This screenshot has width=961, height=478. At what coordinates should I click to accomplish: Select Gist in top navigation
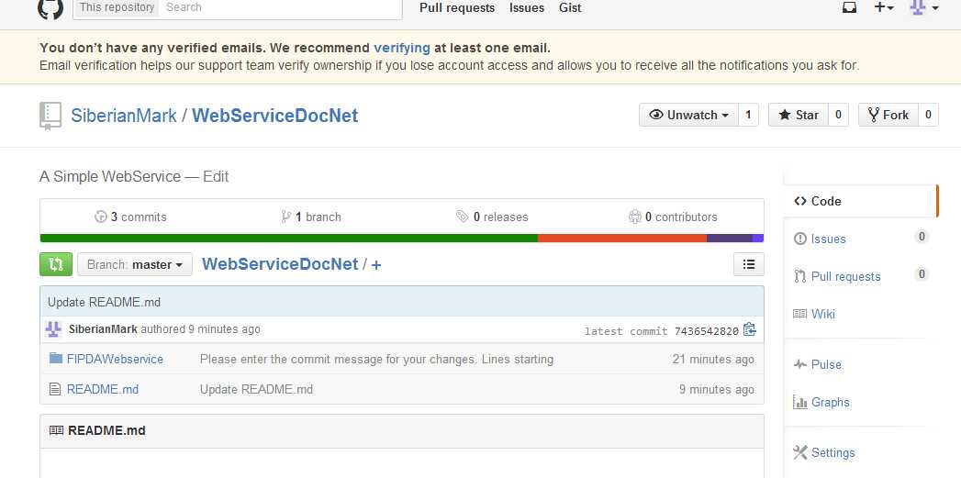[570, 8]
